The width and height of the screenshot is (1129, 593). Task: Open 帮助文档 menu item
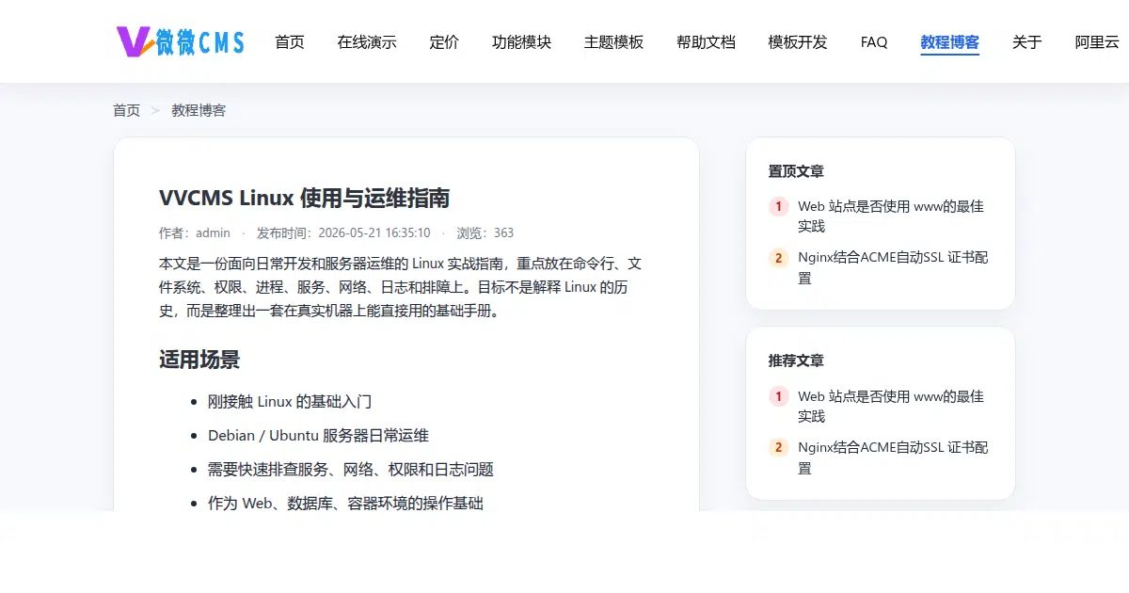(706, 42)
